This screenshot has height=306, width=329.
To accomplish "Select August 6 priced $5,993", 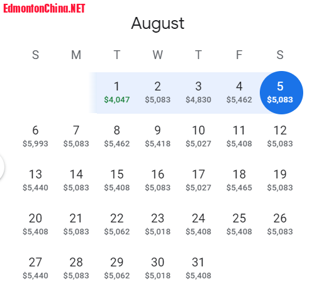I will click(35, 136).
